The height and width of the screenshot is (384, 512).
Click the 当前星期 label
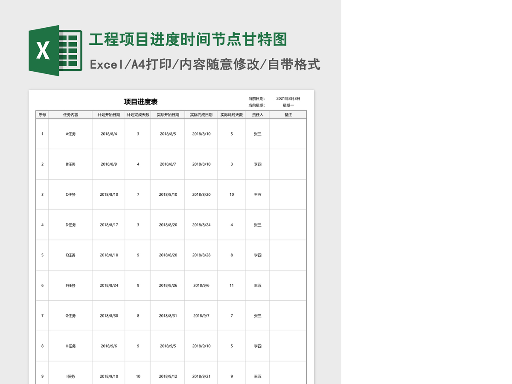[256, 105]
